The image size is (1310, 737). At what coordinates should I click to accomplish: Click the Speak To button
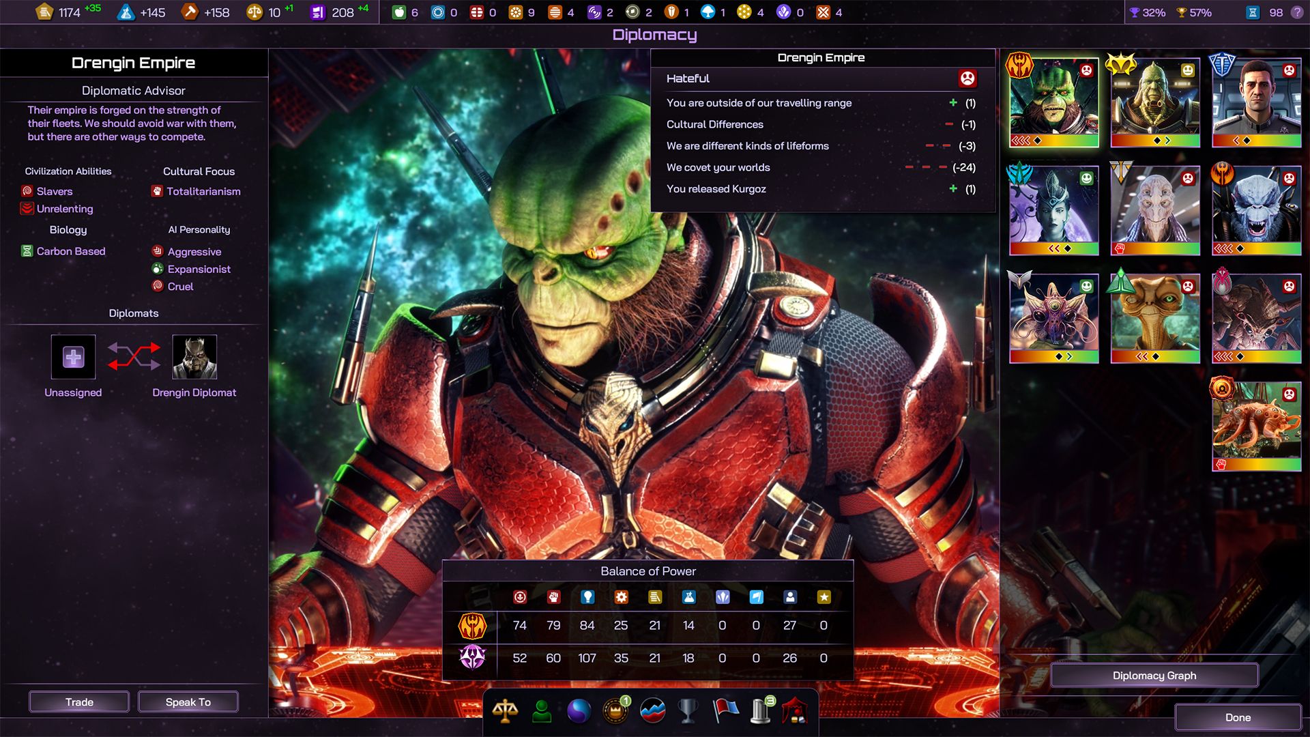pos(188,702)
